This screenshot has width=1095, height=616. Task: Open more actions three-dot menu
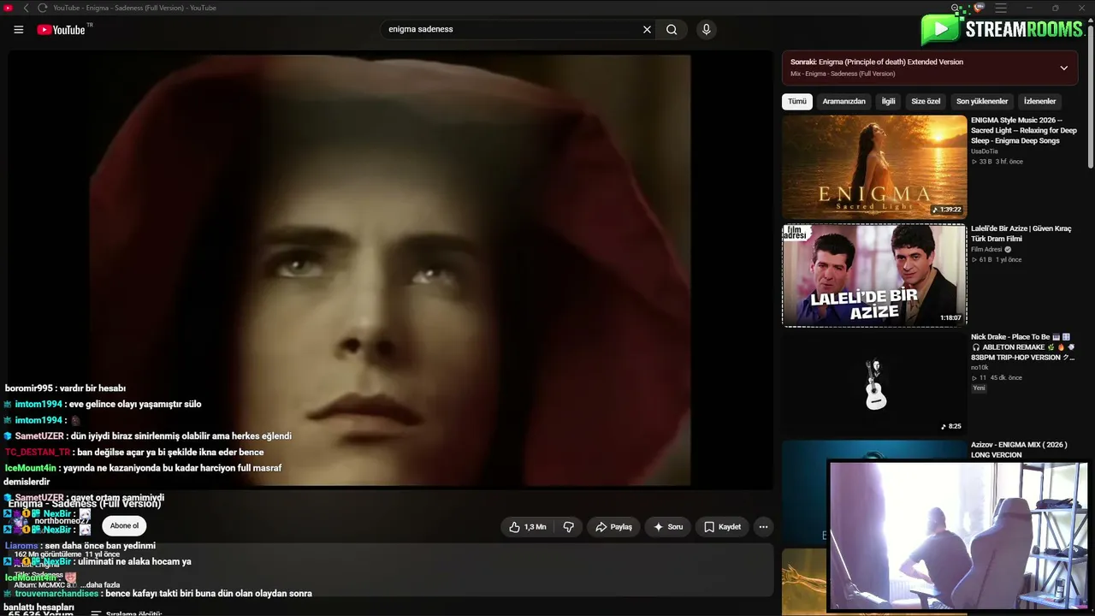tap(764, 527)
